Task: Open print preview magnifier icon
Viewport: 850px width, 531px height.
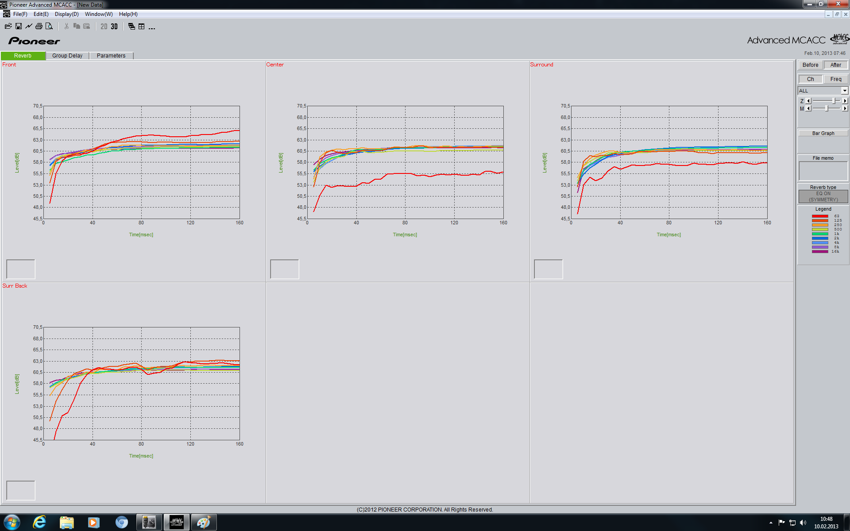Action: click(x=49, y=27)
